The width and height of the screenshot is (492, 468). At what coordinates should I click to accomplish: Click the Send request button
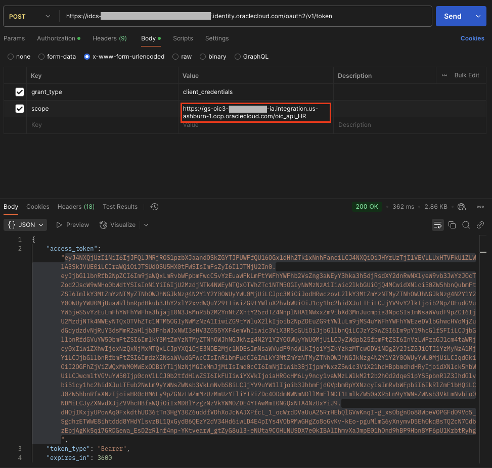pyautogui.click(x=452, y=16)
